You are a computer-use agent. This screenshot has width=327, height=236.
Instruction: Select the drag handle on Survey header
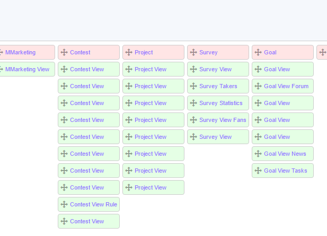click(x=193, y=52)
